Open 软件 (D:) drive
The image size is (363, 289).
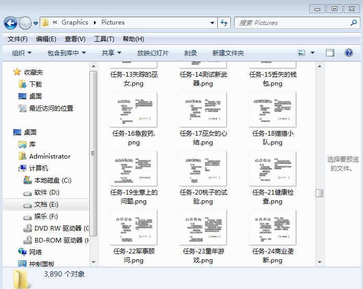47,192
